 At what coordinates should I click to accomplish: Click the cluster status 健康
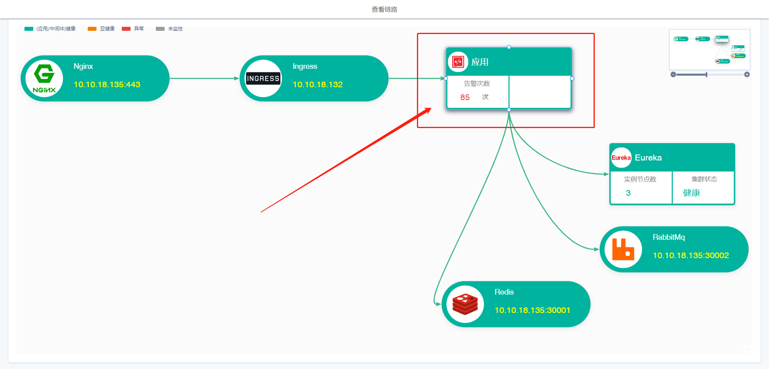point(692,193)
